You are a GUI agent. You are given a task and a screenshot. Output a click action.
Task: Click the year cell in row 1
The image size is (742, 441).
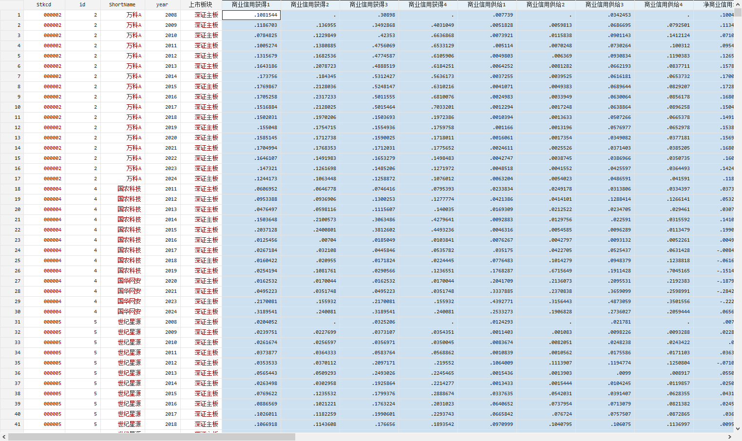[162, 15]
